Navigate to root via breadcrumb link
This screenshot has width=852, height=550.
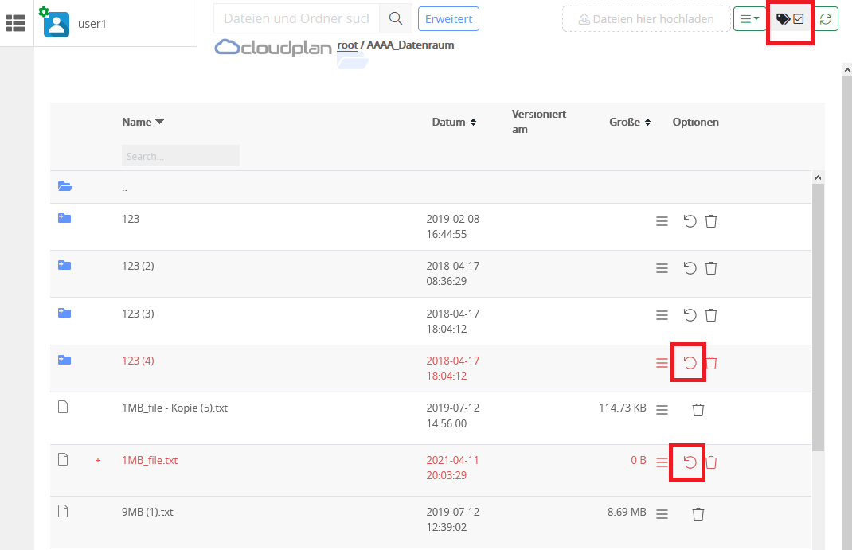click(346, 45)
